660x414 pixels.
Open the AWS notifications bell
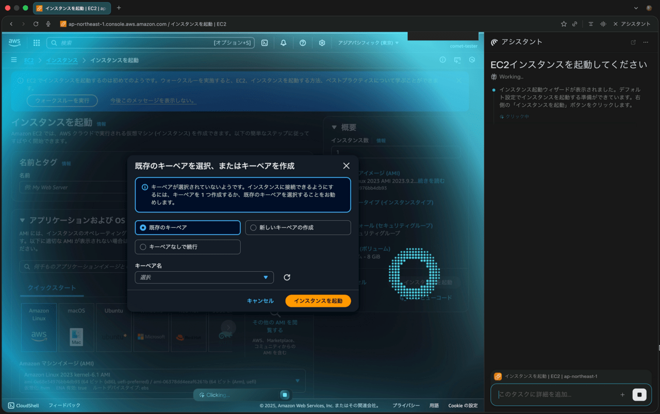(283, 43)
